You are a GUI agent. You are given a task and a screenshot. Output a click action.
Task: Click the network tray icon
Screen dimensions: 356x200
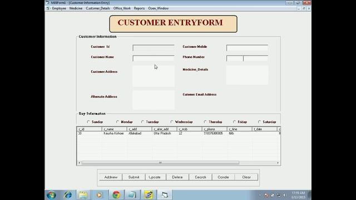(x=279, y=195)
